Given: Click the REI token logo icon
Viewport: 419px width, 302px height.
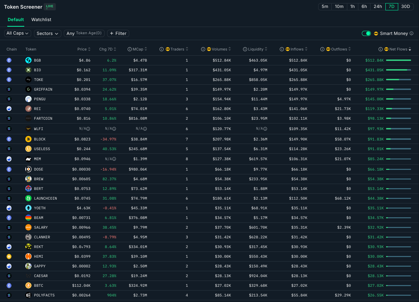Looking at the screenshot, I should click(x=28, y=109).
